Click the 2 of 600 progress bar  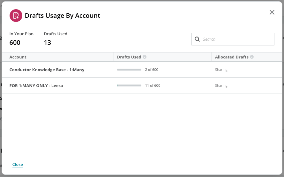129,70
